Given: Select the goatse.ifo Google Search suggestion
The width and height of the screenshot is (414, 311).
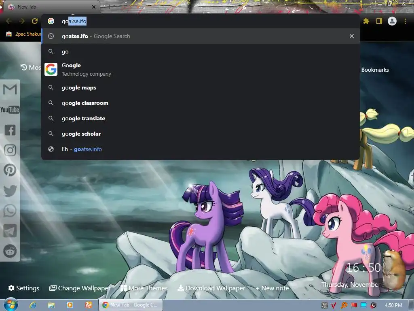Looking at the screenshot, I should pyautogui.click(x=201, y=36).
